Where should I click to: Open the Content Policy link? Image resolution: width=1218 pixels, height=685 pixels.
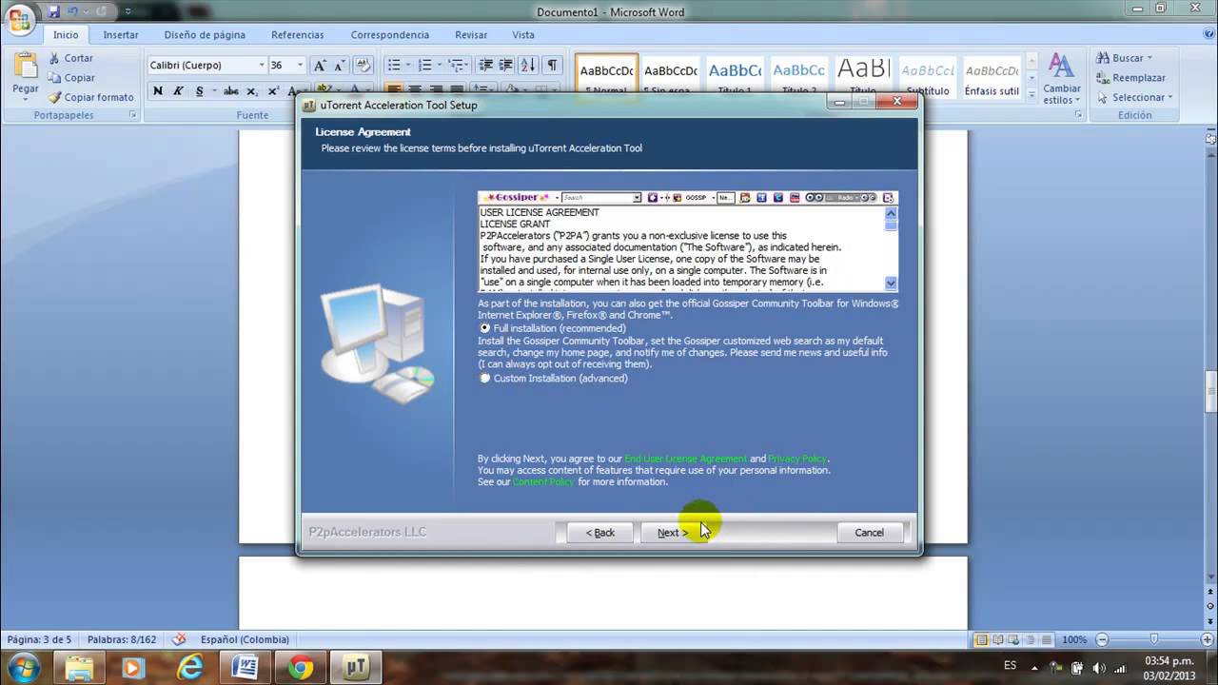[x=543, y=481]
